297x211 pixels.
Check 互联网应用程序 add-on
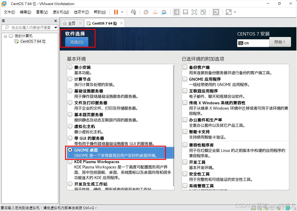click(x=185, y=91)
